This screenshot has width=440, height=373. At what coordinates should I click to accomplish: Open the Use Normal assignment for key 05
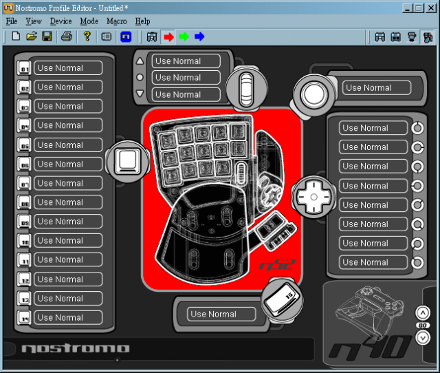click(x=68, y=145)
